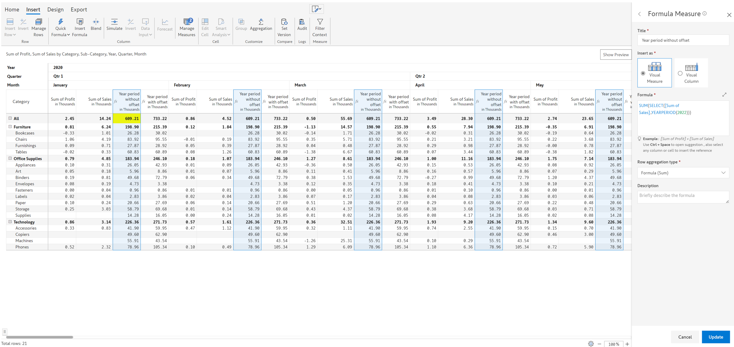Image resolution: width=734 pixels, height=347 pixels.
Task: Click the Show Preview button
Action: click(615, 55)
